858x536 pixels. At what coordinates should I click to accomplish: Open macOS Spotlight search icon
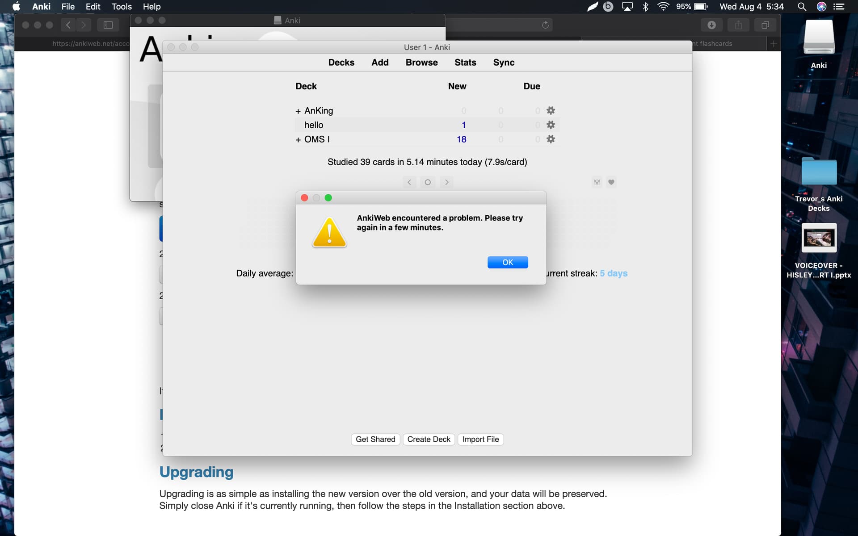pyautogui.click(x=802, y=7)
